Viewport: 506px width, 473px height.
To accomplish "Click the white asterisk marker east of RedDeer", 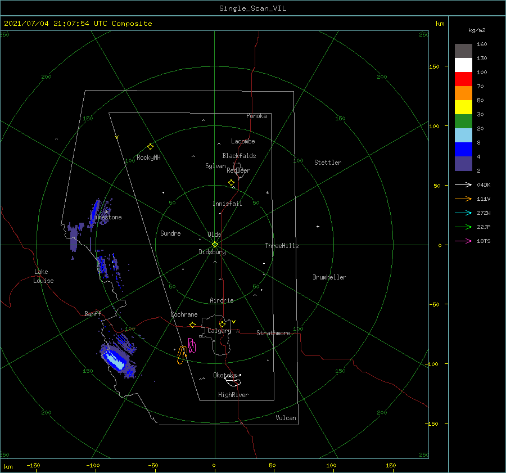I will (x=267, y=193).
